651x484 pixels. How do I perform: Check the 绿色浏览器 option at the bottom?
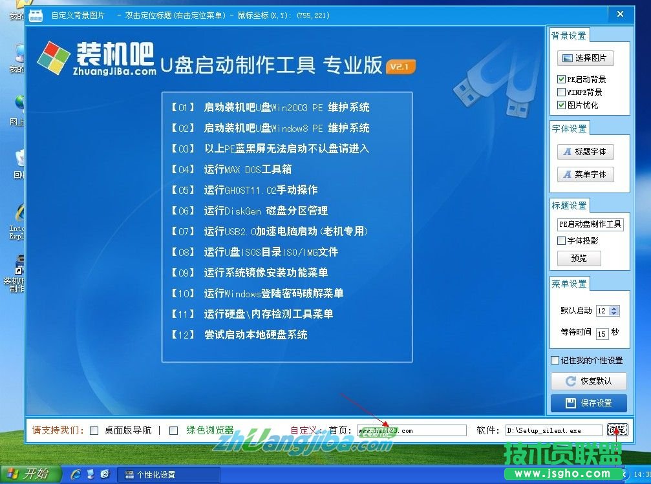173,430
